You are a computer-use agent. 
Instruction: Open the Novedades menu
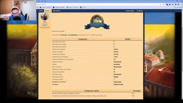pos(57,11)
